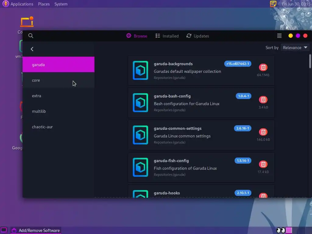Switch to the Updates tab

click(197, 36)
